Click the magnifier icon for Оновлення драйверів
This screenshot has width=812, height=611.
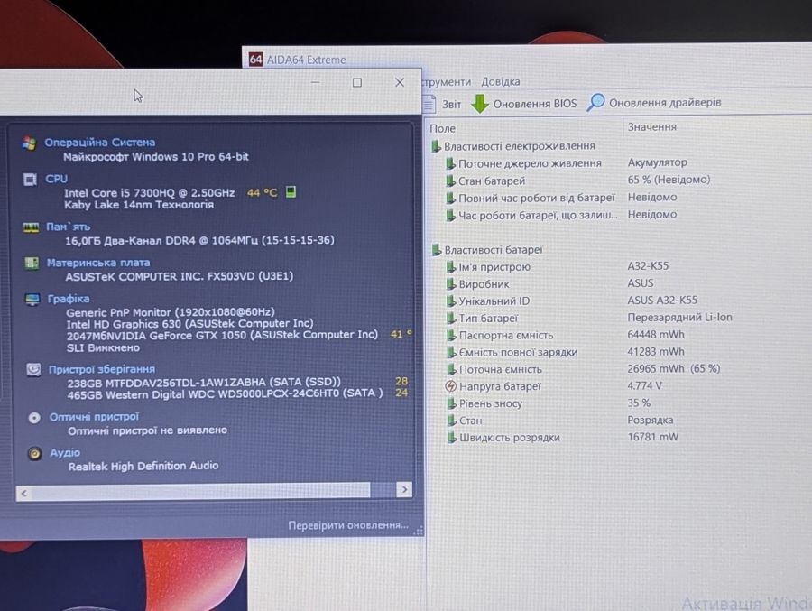595,102
